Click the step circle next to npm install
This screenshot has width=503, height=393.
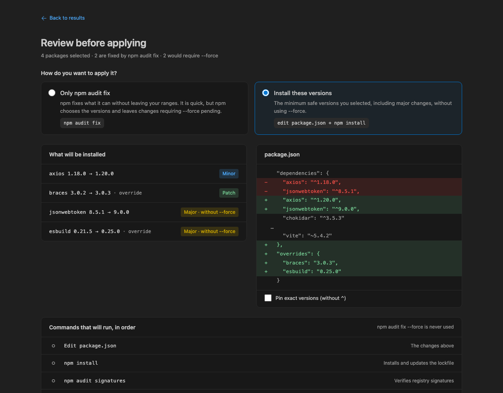(x=53, y=363)
